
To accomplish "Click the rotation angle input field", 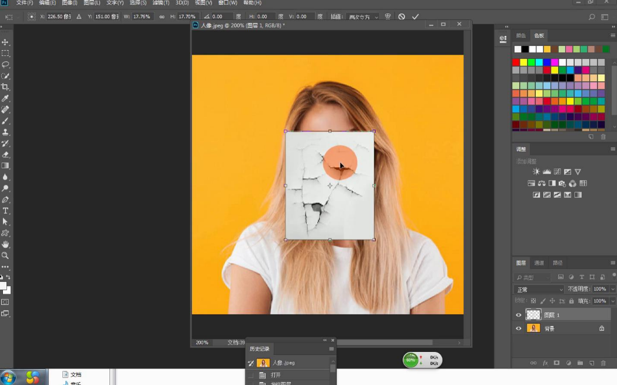I will pos(222,16).
